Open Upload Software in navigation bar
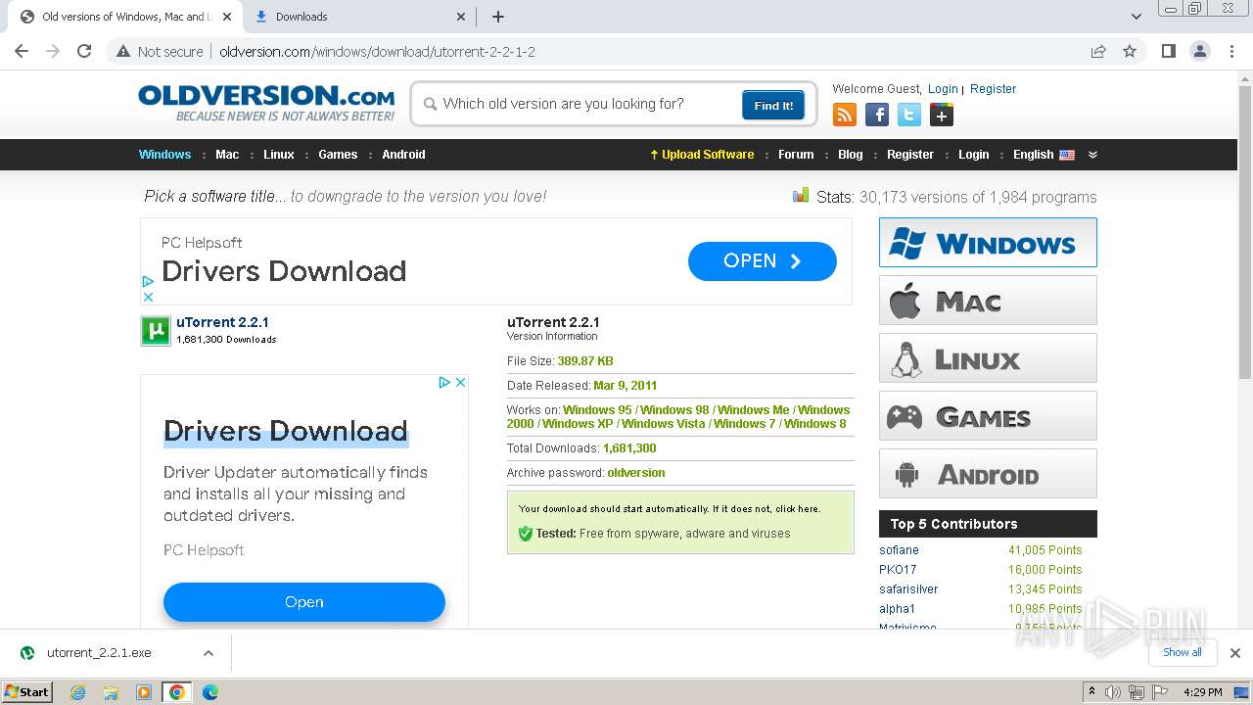 [x=702, y=155]
